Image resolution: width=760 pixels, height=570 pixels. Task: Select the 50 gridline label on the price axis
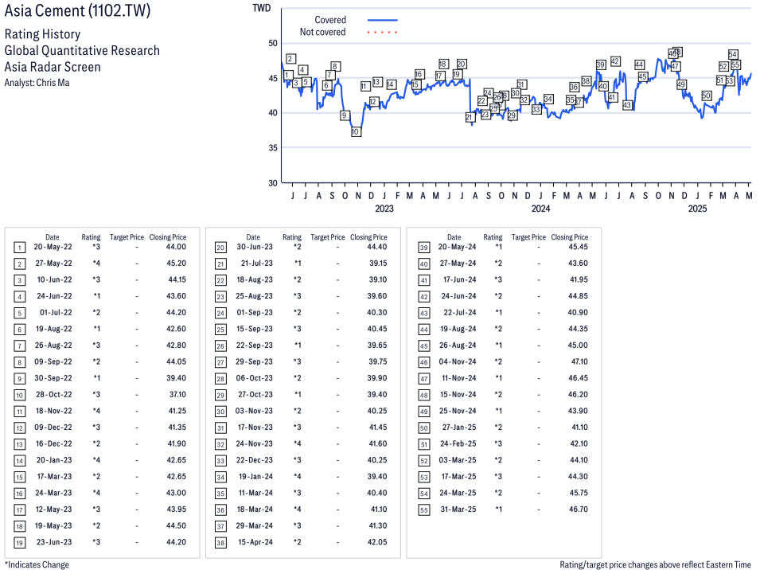273,43
